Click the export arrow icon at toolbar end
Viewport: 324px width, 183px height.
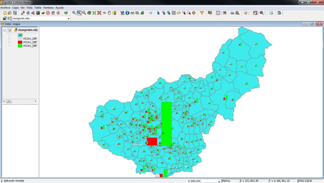279,13
